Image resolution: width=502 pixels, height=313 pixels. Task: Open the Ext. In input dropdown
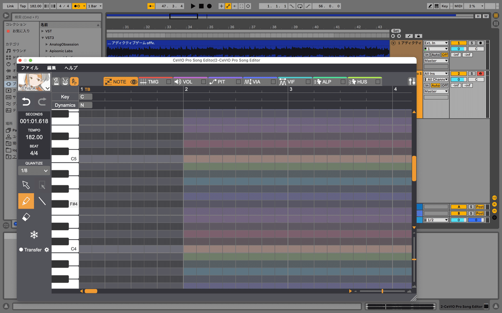point(436,43)
